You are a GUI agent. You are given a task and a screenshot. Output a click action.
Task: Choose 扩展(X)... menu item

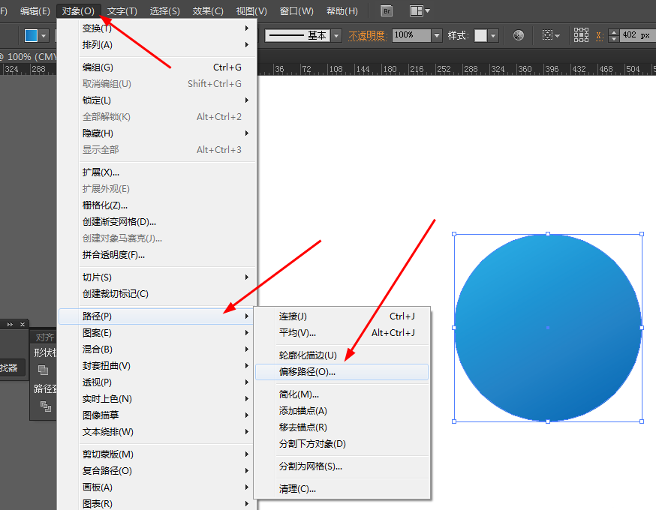click(157, 172)
